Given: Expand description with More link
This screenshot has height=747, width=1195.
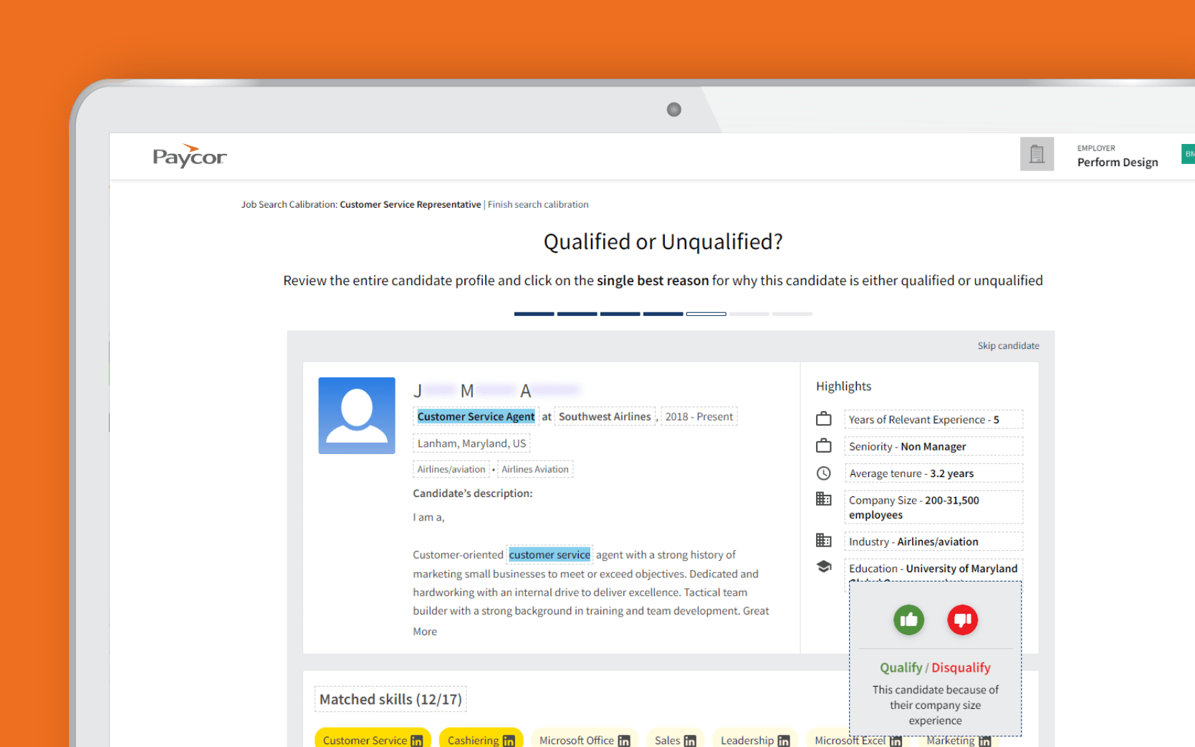Looking at the screenshot, I should coord(425,631).
